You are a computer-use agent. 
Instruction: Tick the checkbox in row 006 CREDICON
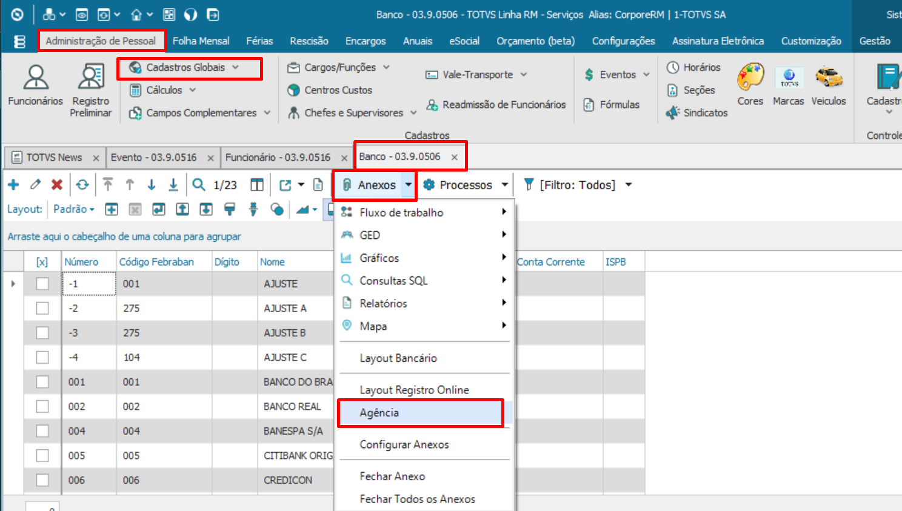pos(42,480)
